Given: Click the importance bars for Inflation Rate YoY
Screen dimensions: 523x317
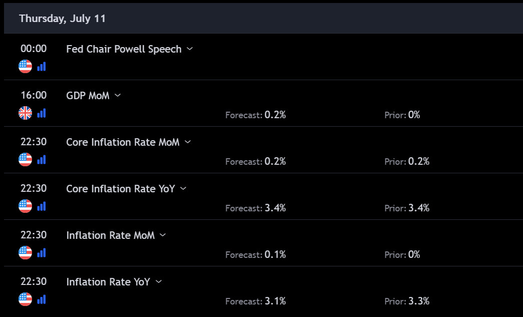Looking at the screenshot, I should [42, 299].
